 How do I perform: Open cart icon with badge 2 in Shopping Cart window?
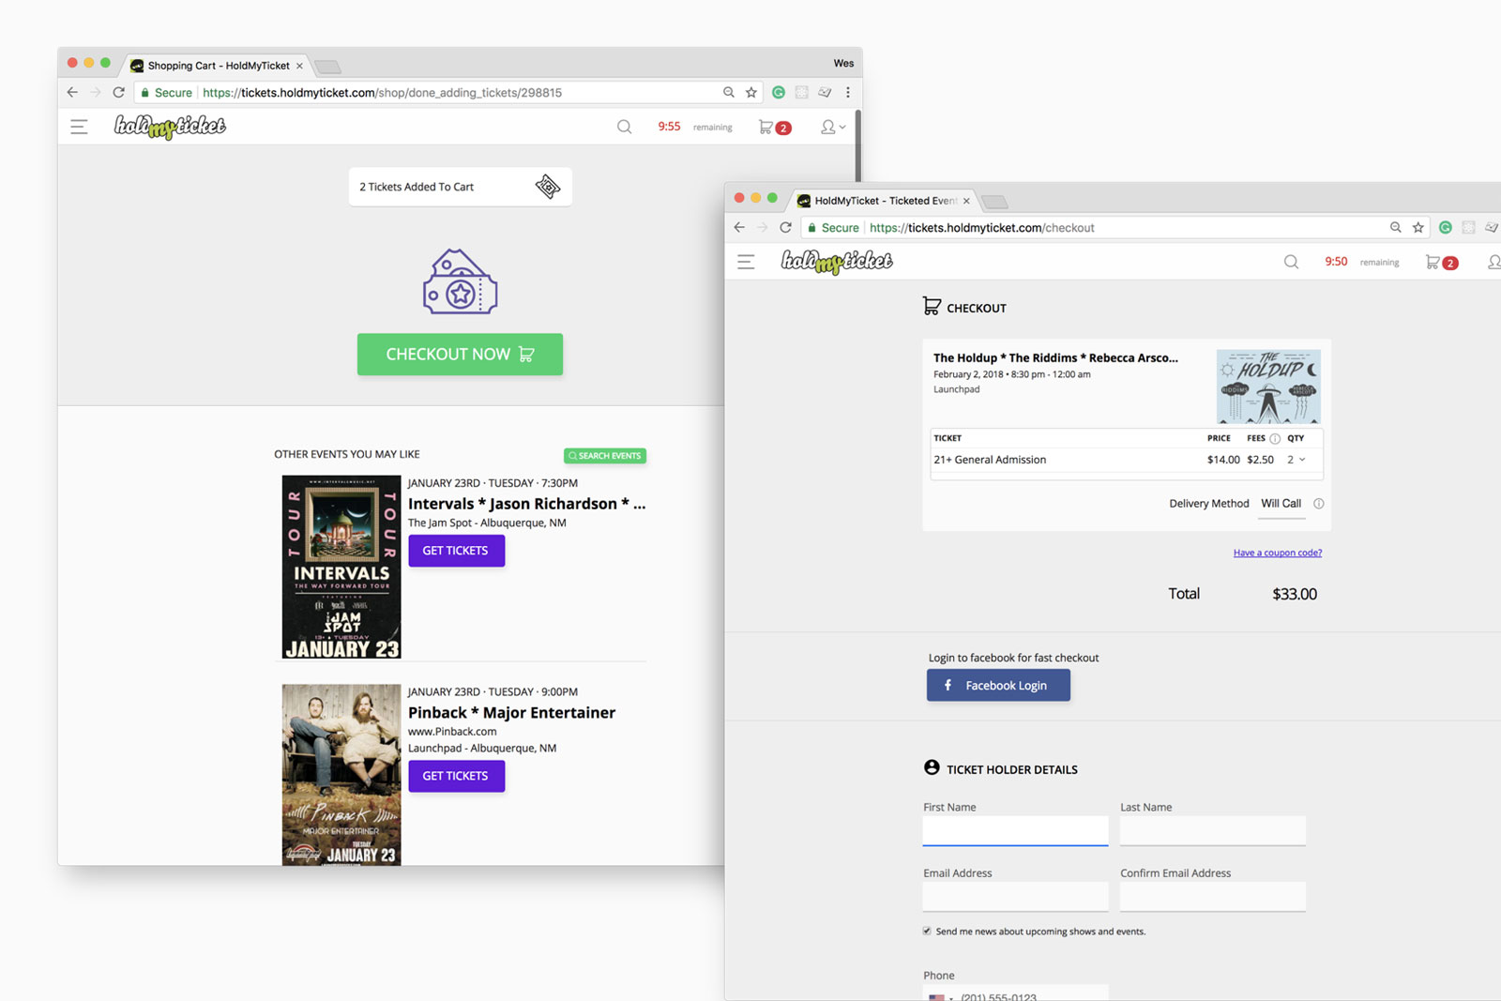click(x=774, y=127)
